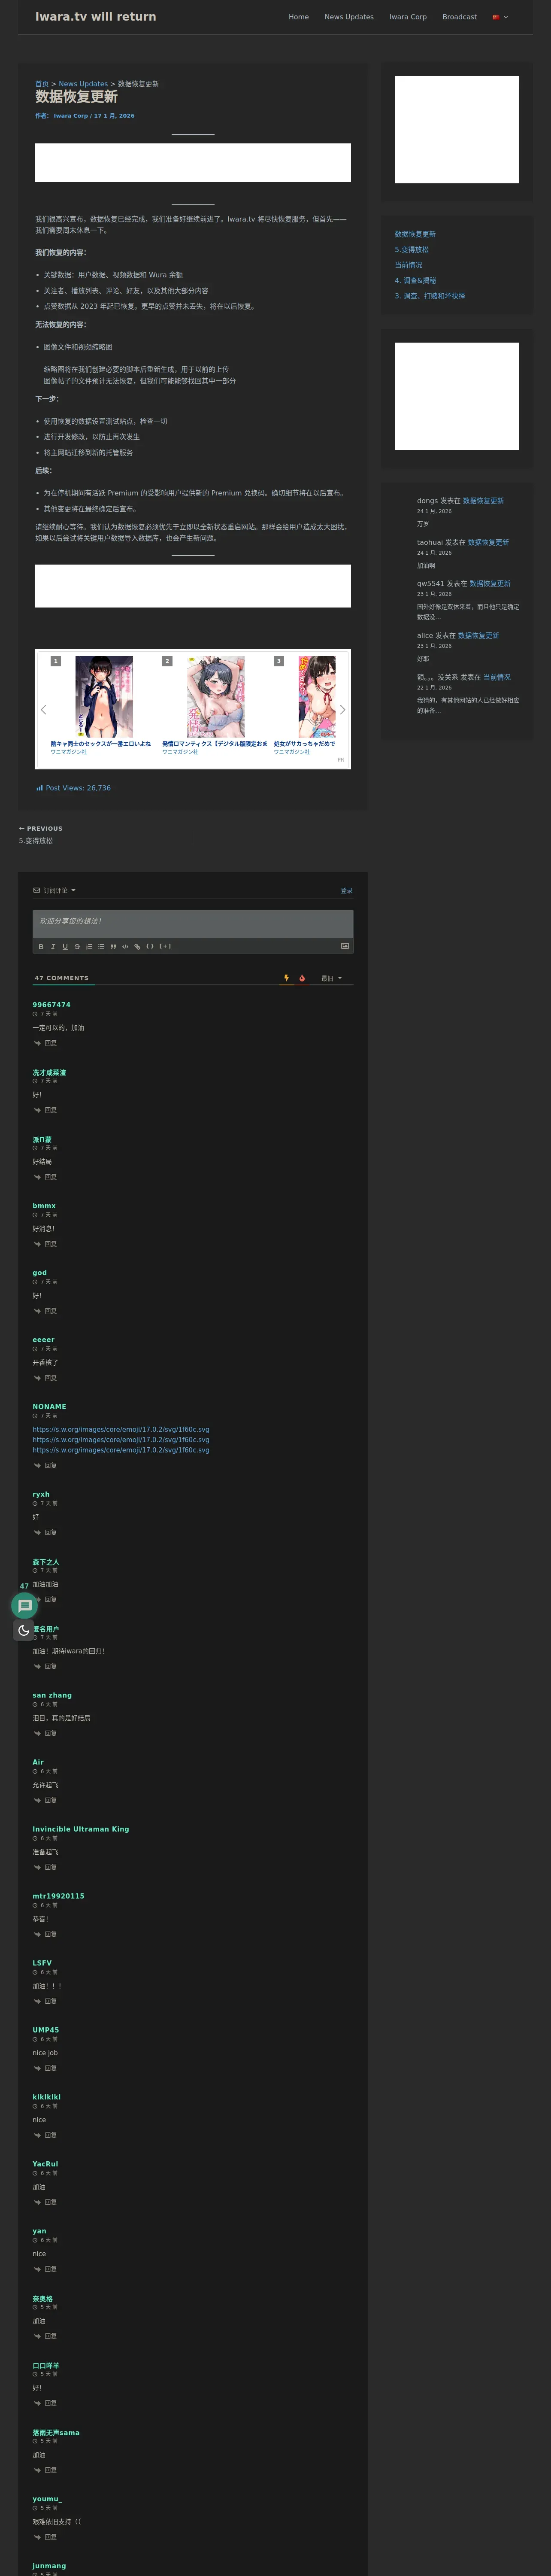Open the Home menu item
The image size is (551, 2576).
click(x=299, y=17)
